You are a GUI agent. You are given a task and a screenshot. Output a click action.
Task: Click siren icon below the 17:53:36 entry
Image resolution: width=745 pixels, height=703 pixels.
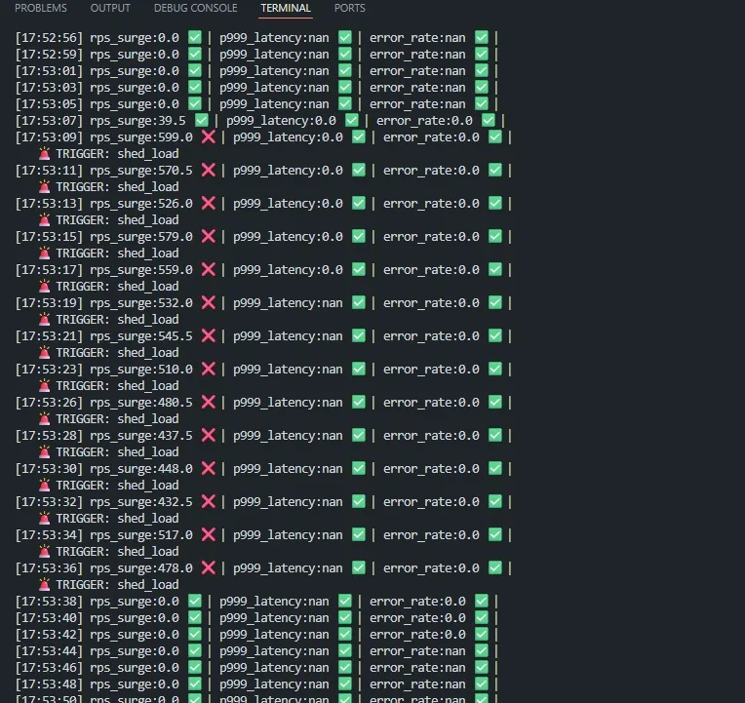tap(45, 585)
